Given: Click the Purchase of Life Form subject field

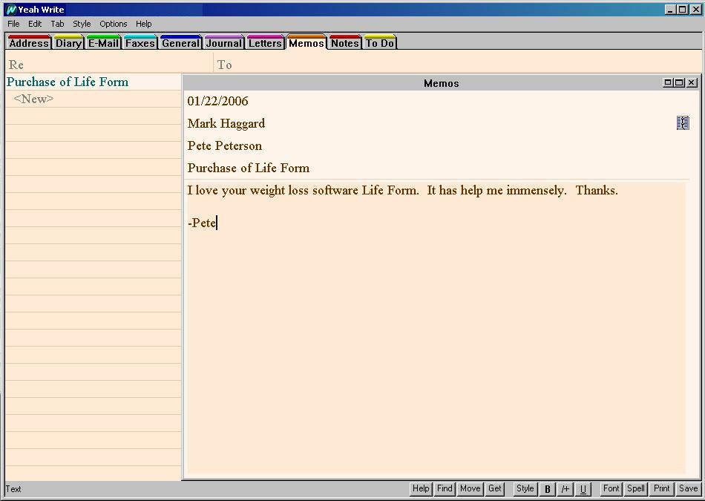Looking at the screenshot, I should click(x=249, y=168).
